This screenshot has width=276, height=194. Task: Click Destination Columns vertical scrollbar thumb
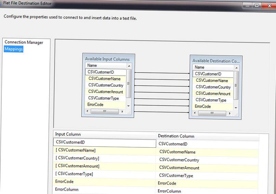(x=236, y=85)
